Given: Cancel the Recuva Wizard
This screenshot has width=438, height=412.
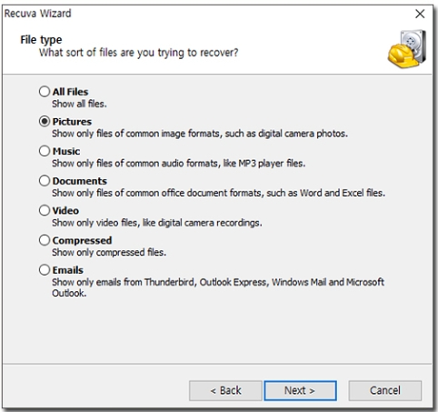Looking at the screenshot, I should 385,391.
